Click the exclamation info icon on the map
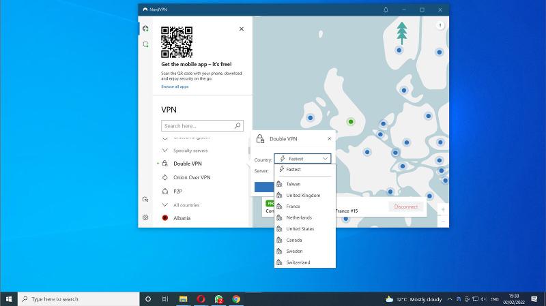Viewport: 546px width, 306px height. (x=440, y=25)
